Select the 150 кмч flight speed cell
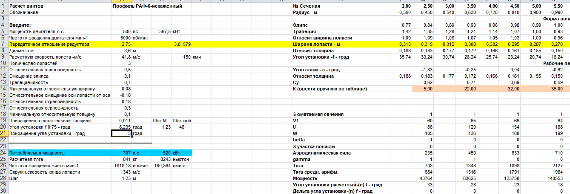Image resolution: width=570 pixels, height=194 pixels. click(186, 57)
